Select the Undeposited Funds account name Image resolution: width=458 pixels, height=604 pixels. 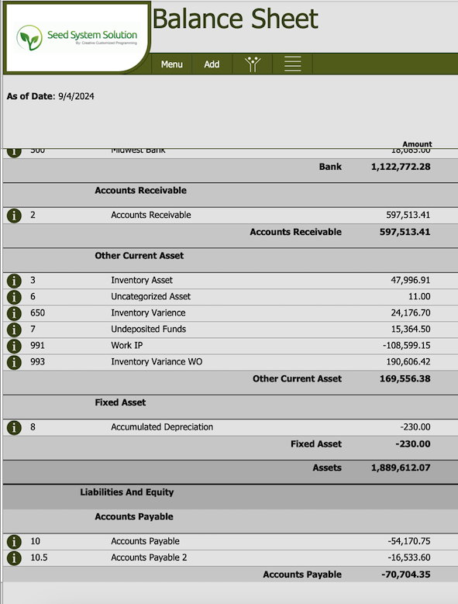click(x=149, y=329)
